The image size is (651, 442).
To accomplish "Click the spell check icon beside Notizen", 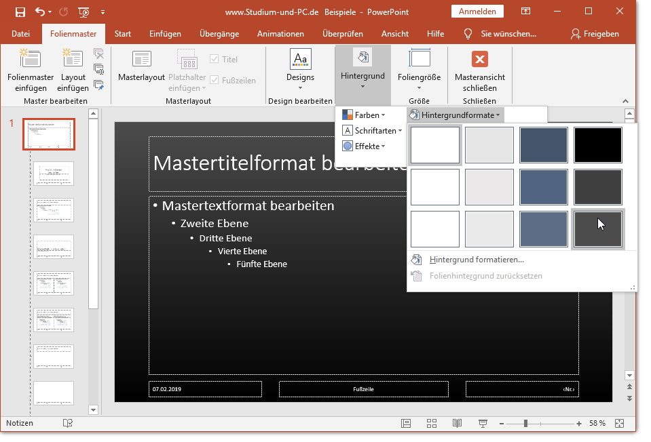I will (x=68, y=423).
